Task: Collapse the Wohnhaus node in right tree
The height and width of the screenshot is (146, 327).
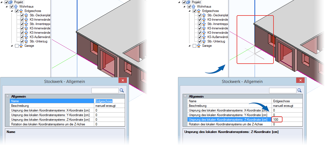Action: pos(185,7)
